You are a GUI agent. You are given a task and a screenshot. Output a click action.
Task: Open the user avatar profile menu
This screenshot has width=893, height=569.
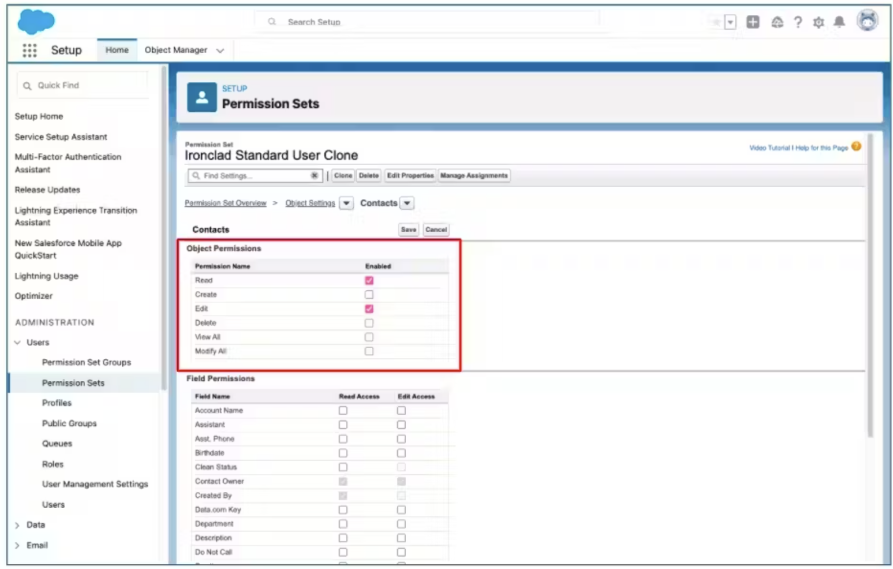(867, 21)
